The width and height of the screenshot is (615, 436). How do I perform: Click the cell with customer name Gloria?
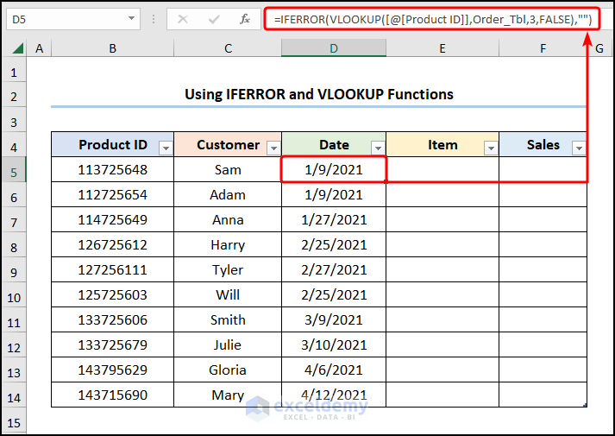228,370
